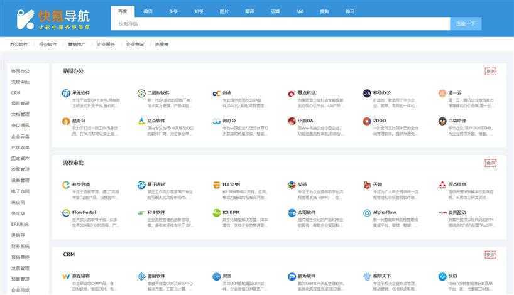
Task: Open the 热搜榜 navigation menu
Action: [161, 44]
